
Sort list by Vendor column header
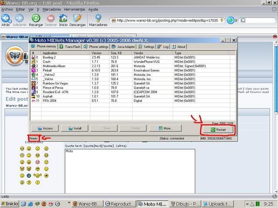(152, 53)
